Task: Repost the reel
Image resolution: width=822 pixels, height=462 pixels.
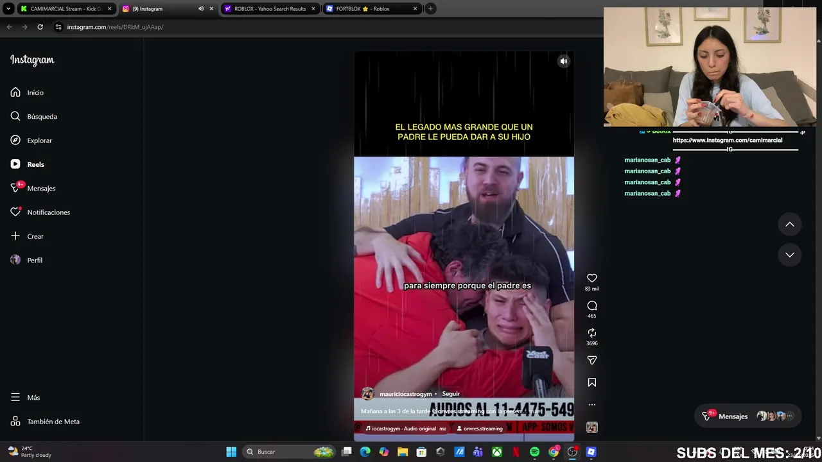Action: (592, 332)
